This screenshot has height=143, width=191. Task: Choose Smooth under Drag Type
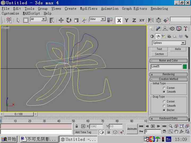click(164, 106)
